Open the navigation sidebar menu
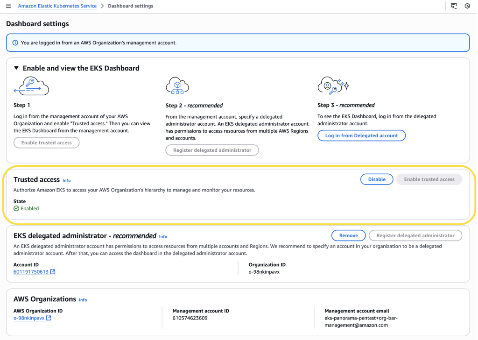 pyautogui.click(x=8, y=6)
